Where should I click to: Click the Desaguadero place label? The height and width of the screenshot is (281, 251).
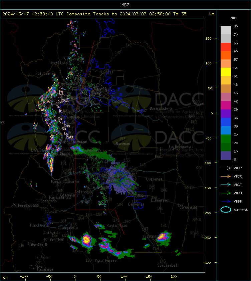coord(161,108)
